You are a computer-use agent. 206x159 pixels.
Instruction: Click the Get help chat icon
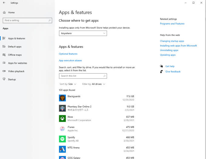[x=161, y=66]
